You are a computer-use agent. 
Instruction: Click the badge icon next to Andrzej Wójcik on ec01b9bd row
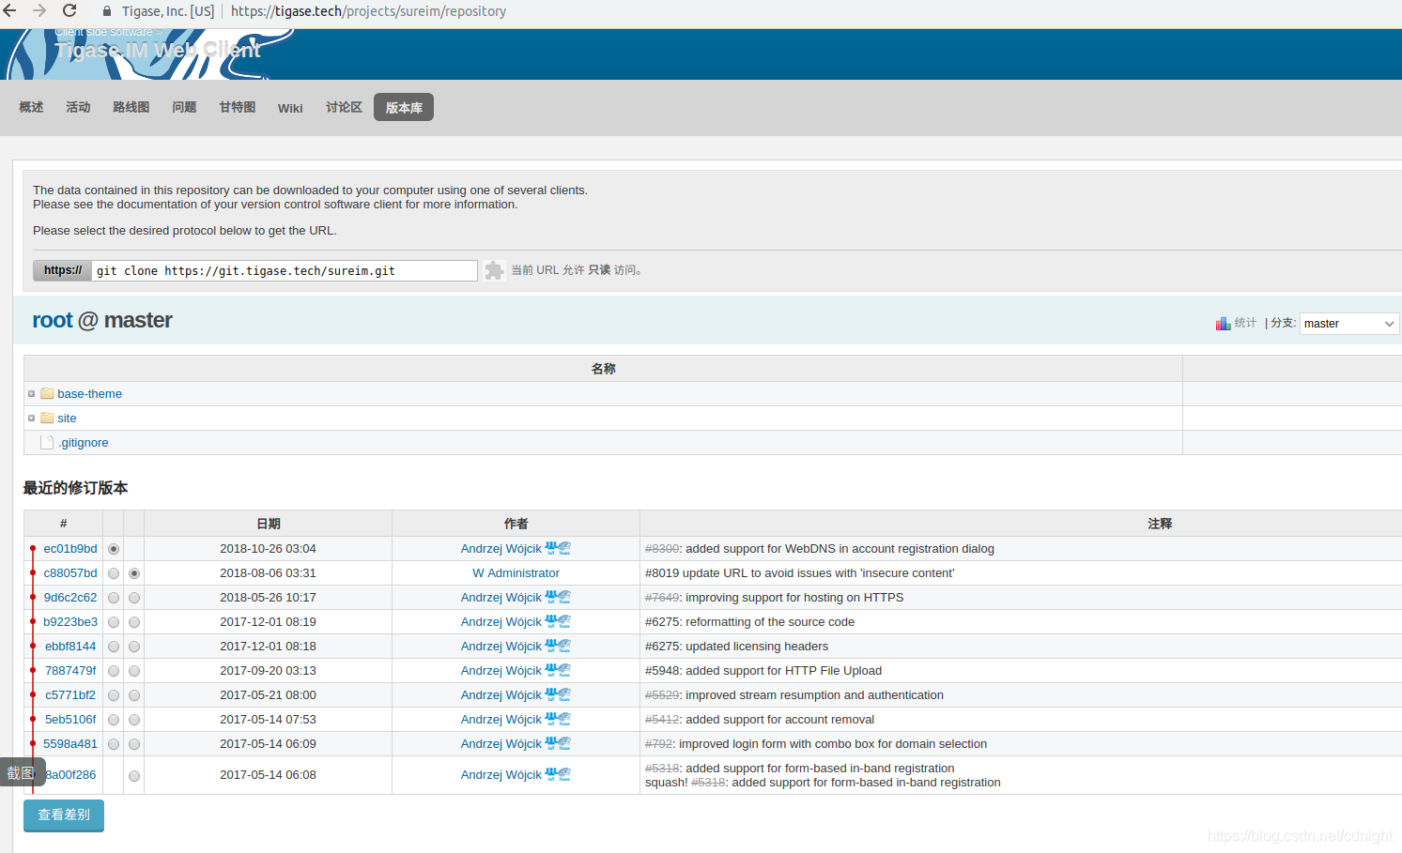[x=558, y=548]
